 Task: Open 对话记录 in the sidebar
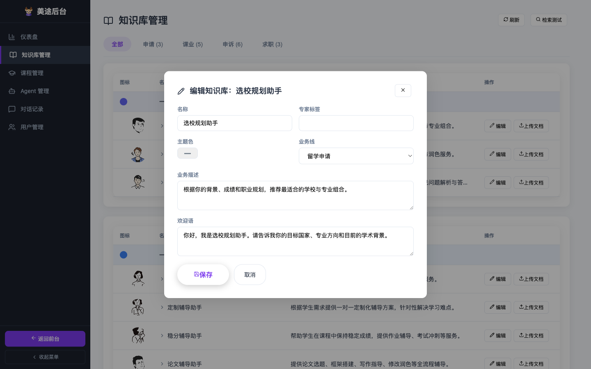pos(45,109)
